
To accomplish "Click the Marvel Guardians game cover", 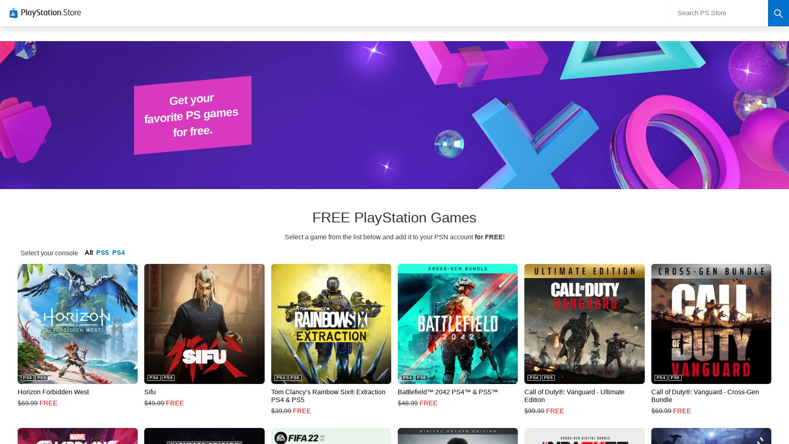I will pos(78,436).
